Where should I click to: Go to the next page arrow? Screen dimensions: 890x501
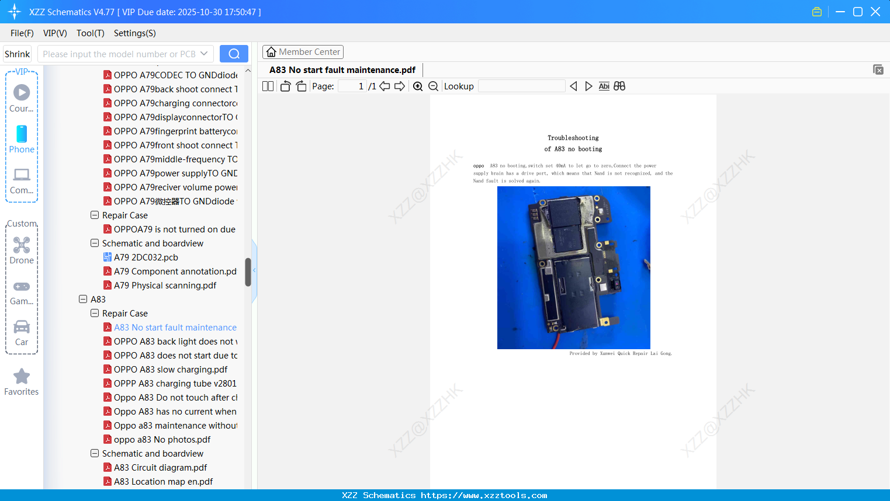click(400, 86)
